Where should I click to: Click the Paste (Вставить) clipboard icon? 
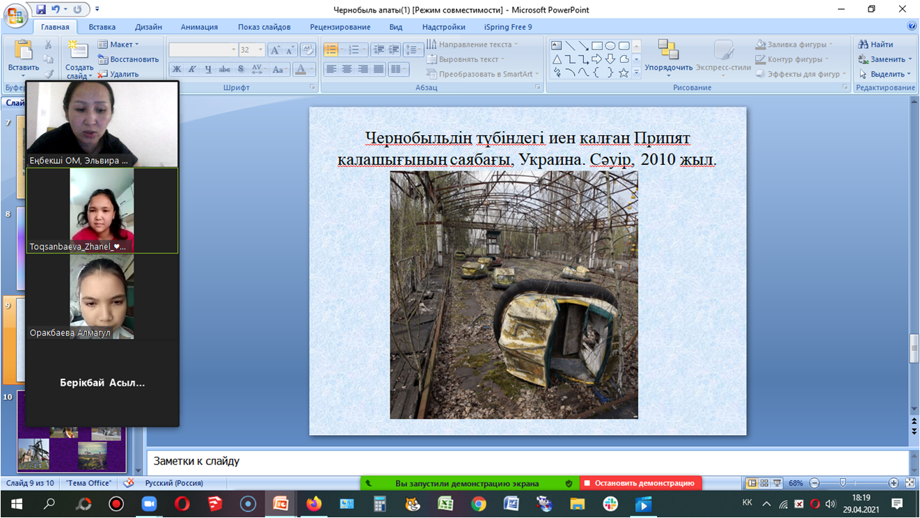(23, 51)
